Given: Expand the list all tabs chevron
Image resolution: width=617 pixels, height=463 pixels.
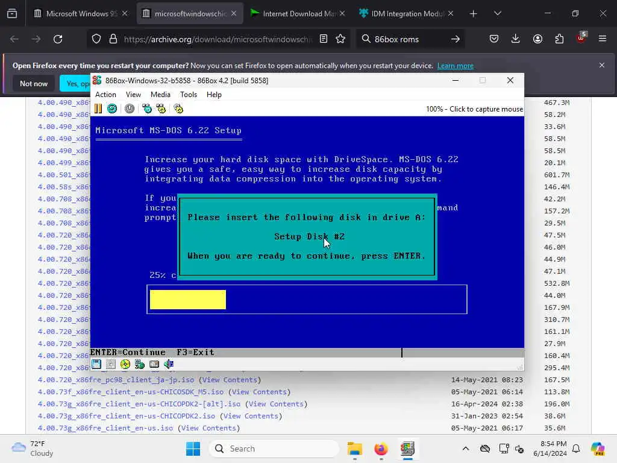Looking at the screenshot, I should click(497, 13).
